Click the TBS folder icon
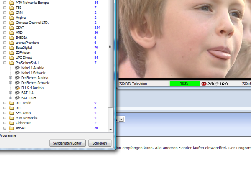Viewport: 251px width, 188px height. 12,8
